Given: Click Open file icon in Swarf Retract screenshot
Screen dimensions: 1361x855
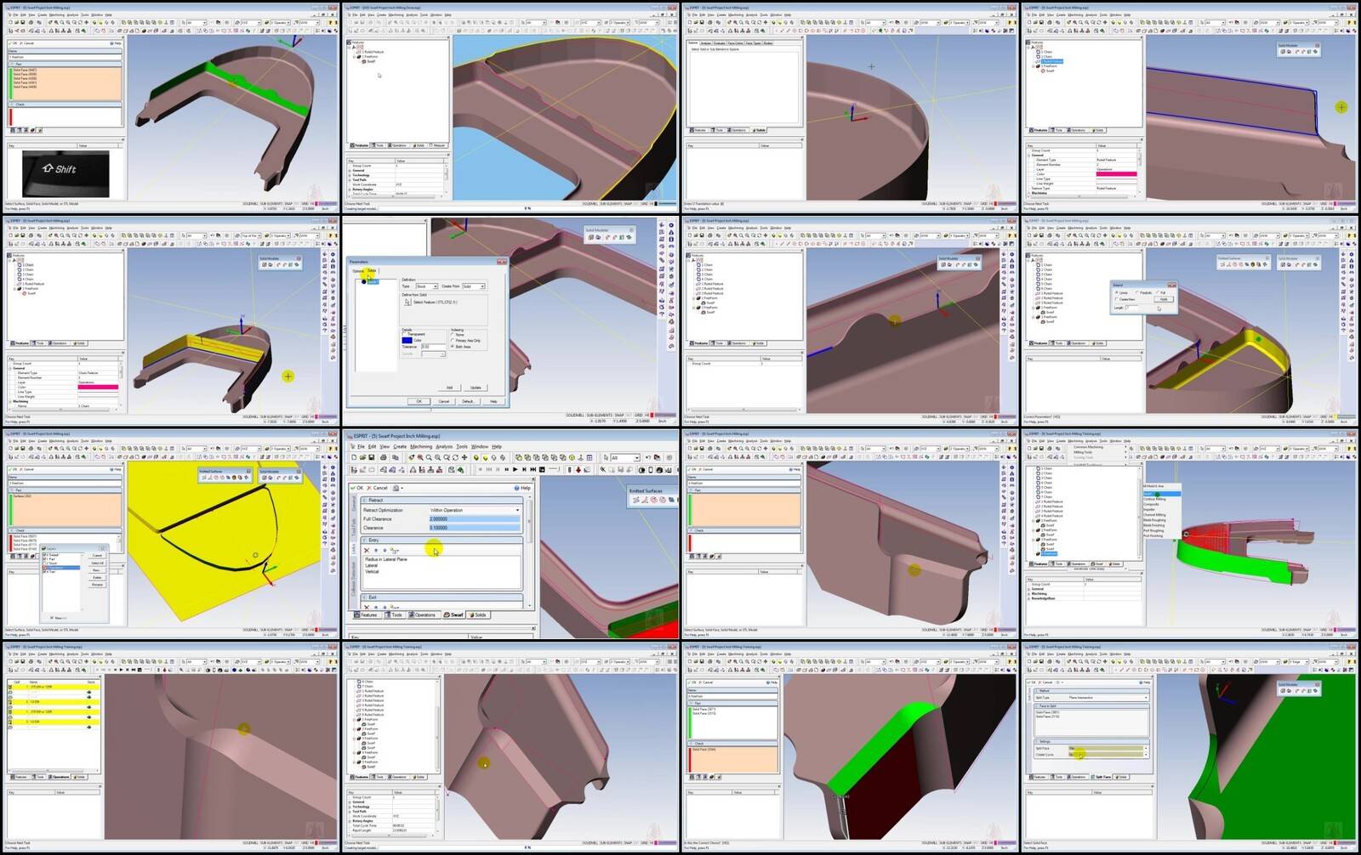Looking at the screenshot, I should [362, 457].
